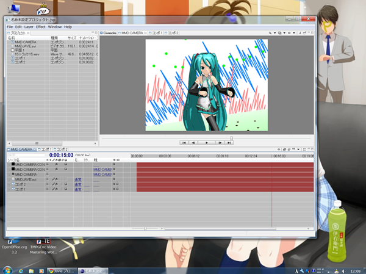Screen dimensions: 366x274
Task: Click the timeline options dropdown arrow in toolbar
Action: (x=298, y=150)
